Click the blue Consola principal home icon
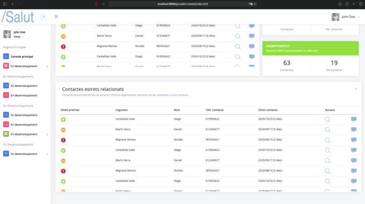 6,56
